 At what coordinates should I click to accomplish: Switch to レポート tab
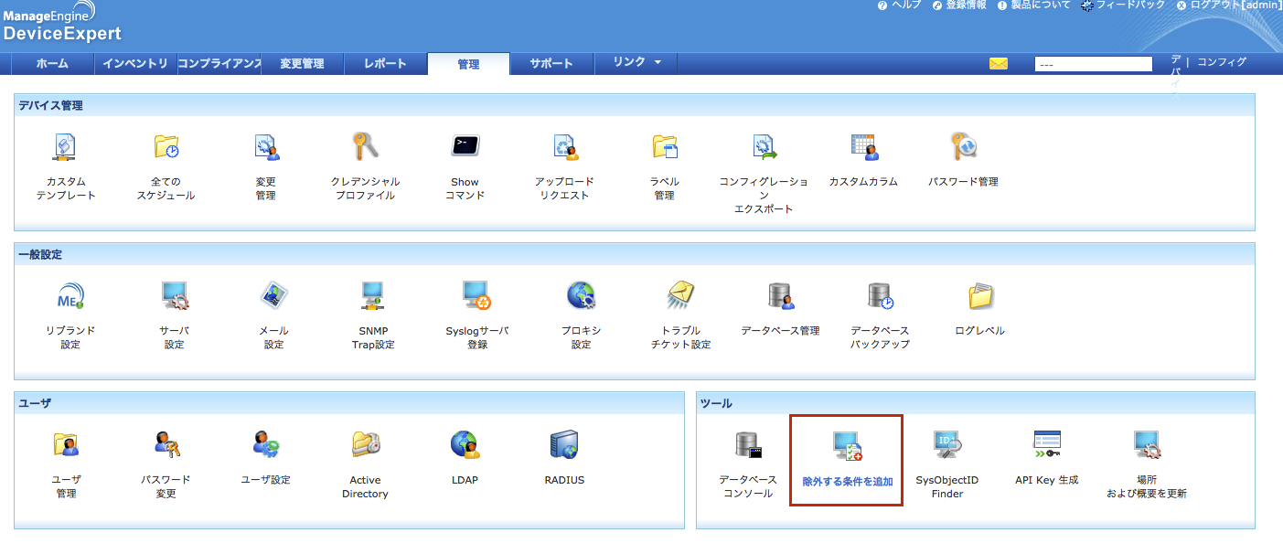(x=385, y=64)
